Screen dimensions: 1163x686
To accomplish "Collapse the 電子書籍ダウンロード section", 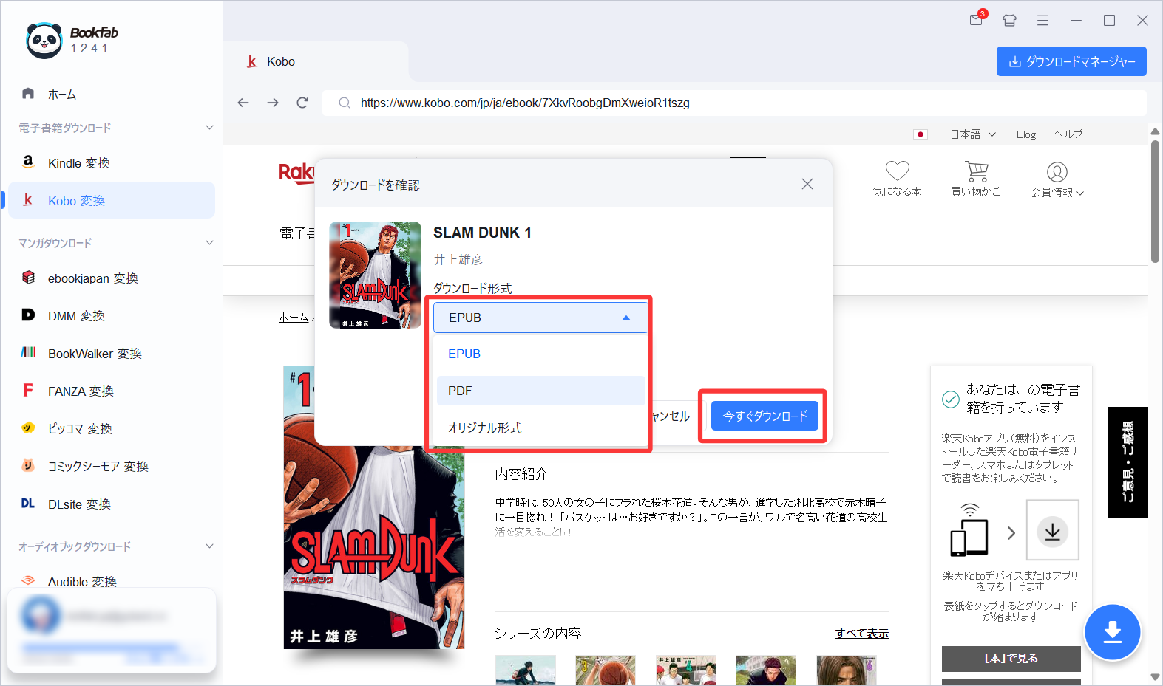I will pyautogui.click(x=209, y=128).
